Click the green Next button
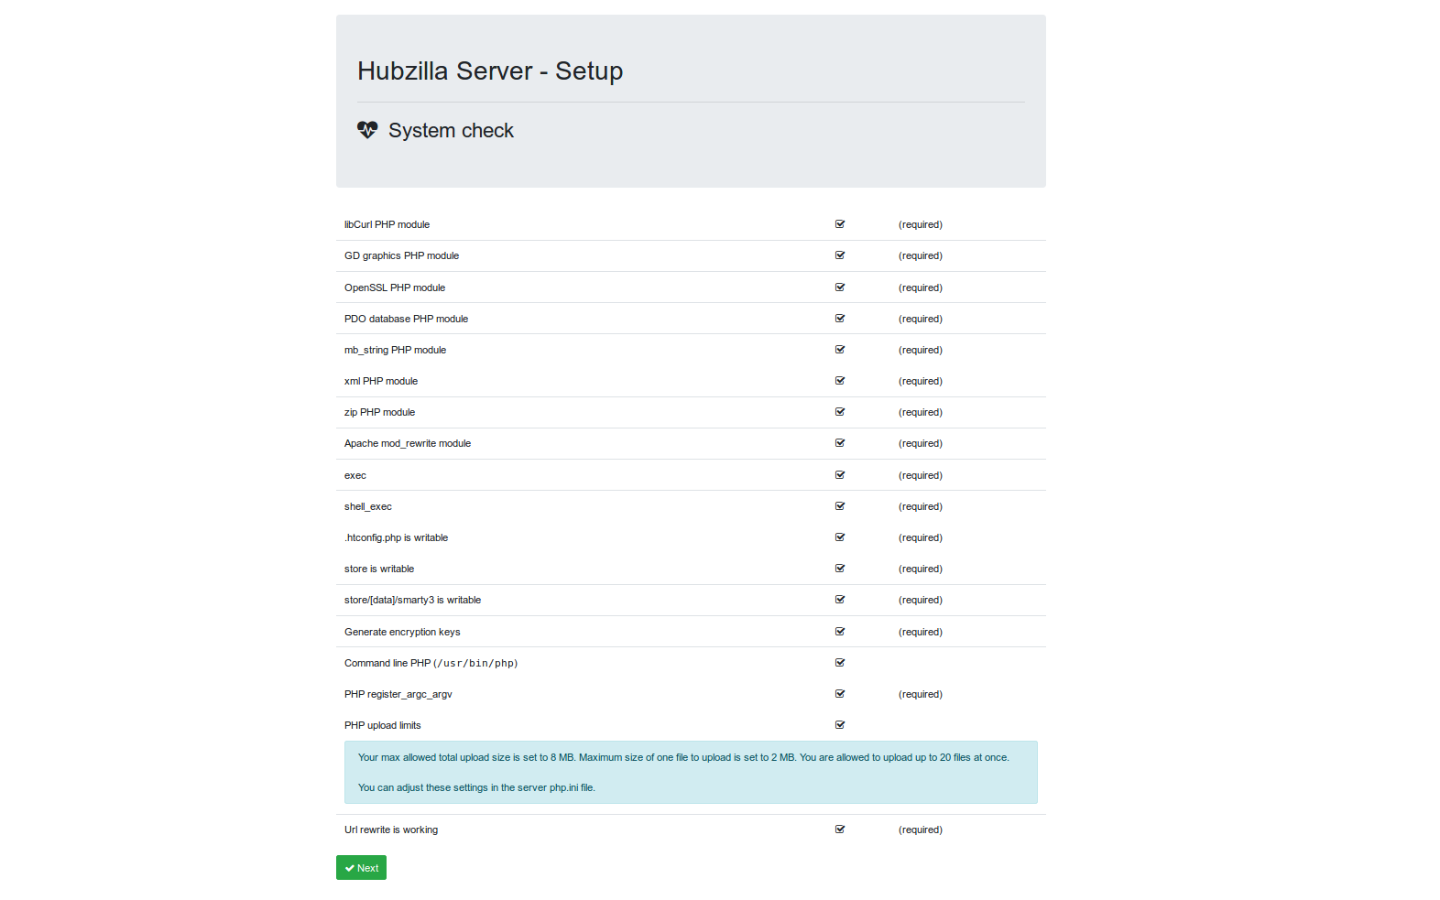Image resolution: width=1440 pixels, height=900 pixels. pos(361,868)
